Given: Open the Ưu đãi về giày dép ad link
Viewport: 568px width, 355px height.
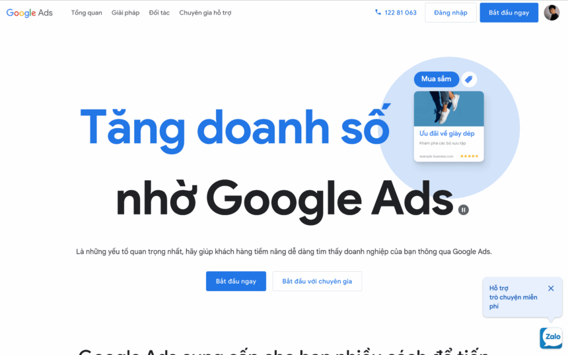Looking at the screenshot, I should tap(446, 133).
